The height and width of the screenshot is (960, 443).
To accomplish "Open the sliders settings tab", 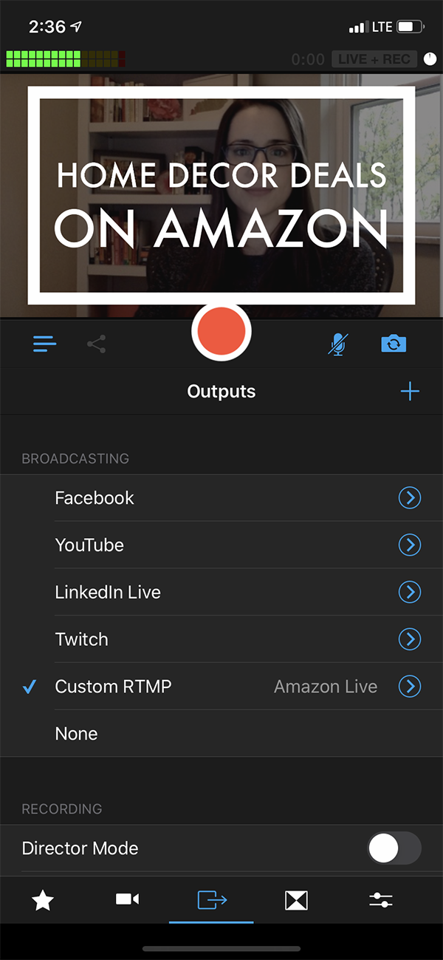I will (x=381, y=899).
